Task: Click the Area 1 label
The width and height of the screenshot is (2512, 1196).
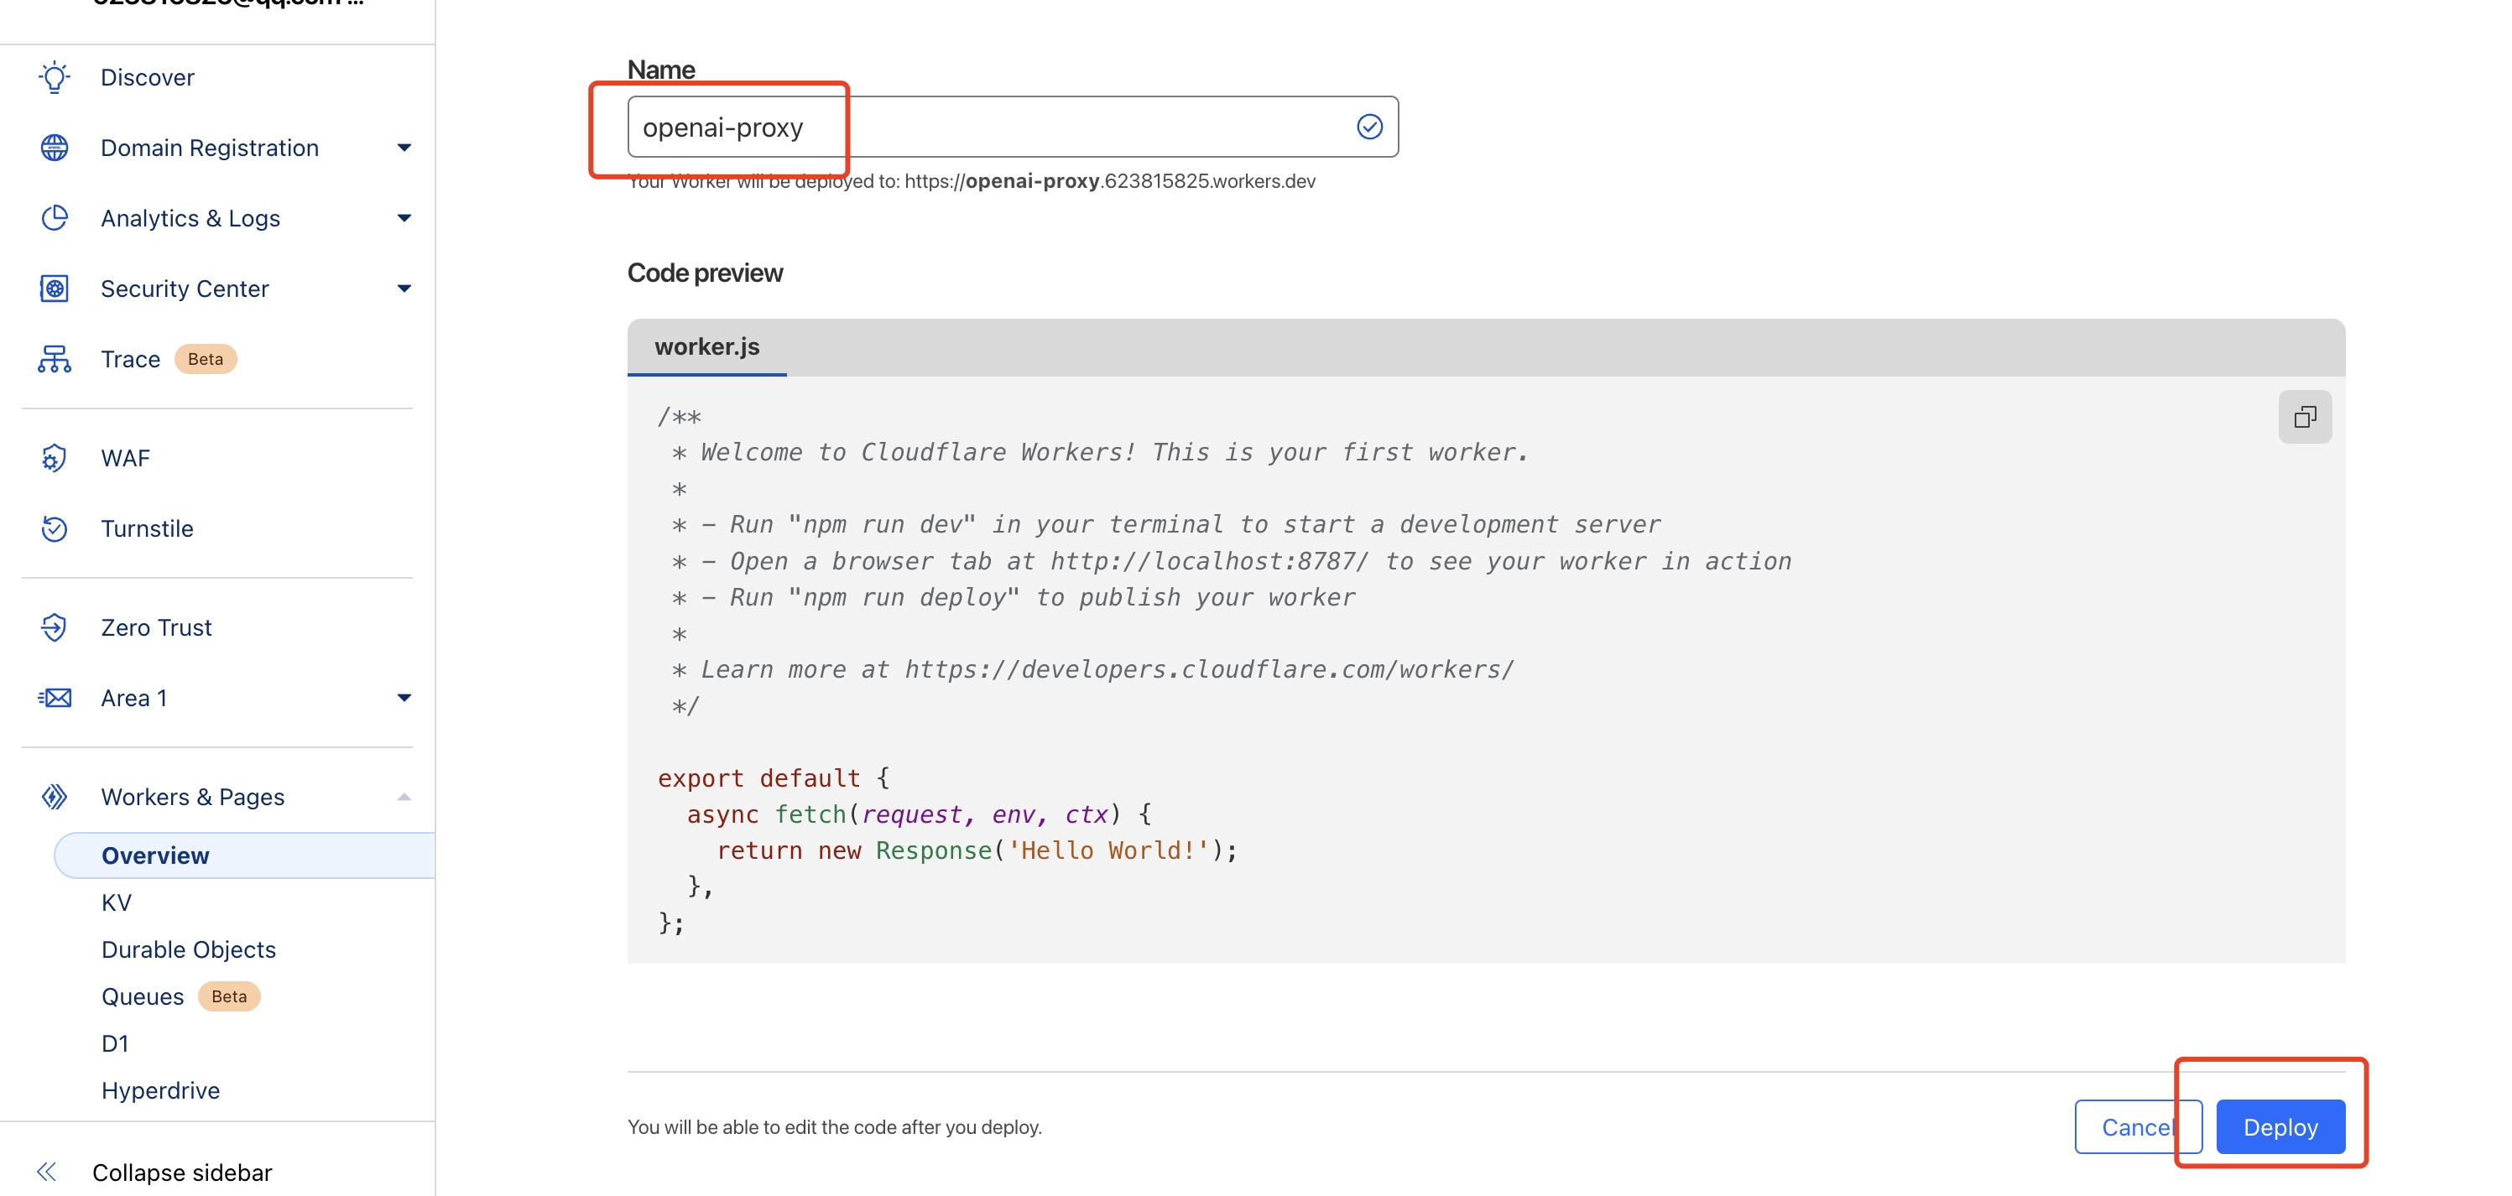Action: point(133,698)
